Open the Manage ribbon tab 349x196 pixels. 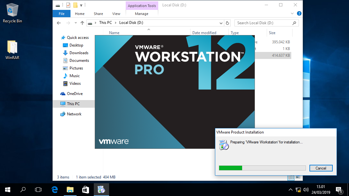[x=142, y=14]
